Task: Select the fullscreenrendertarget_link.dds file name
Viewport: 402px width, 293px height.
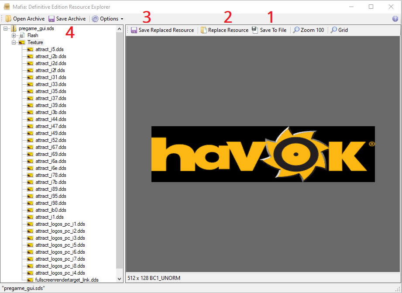Action: click(67, 280)
